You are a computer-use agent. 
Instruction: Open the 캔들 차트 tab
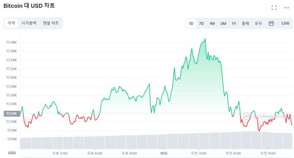coord(51,23)
